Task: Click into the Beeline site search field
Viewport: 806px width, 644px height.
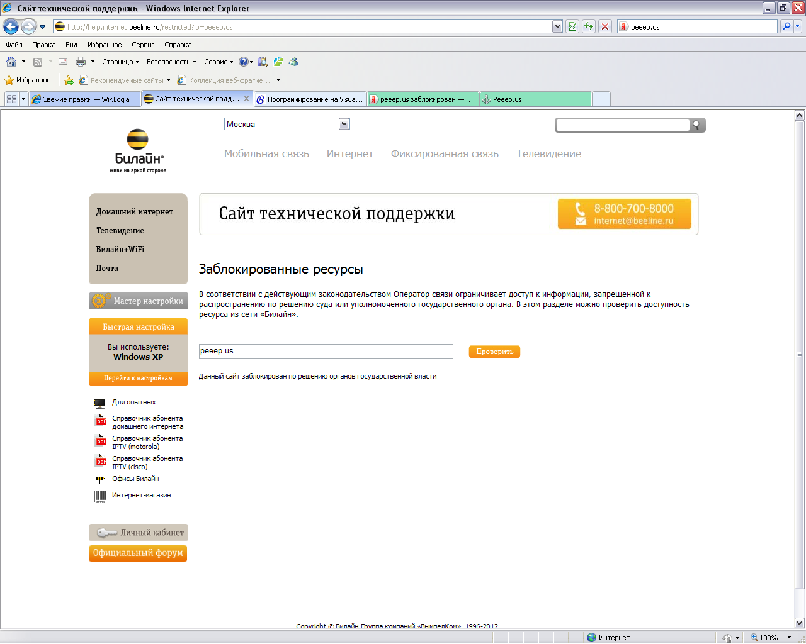Action: pyautogui.click(x=622, y=125)
